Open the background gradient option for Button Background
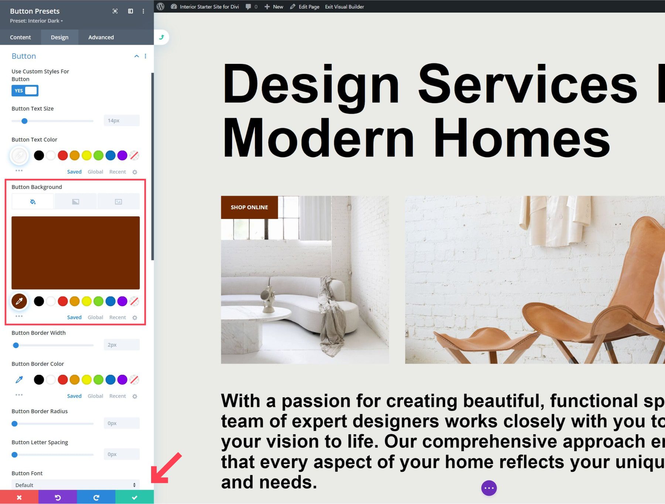This screenshot has height=504, width=665. (75, 201)
